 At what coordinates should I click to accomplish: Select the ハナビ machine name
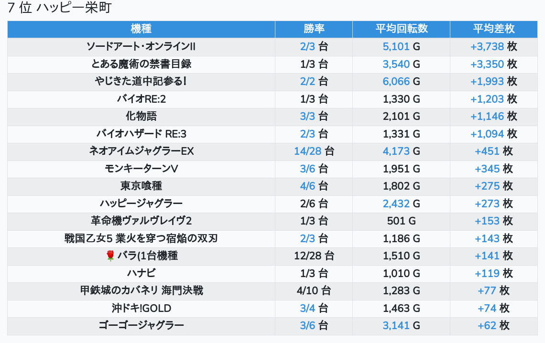(x=141, y=273)
